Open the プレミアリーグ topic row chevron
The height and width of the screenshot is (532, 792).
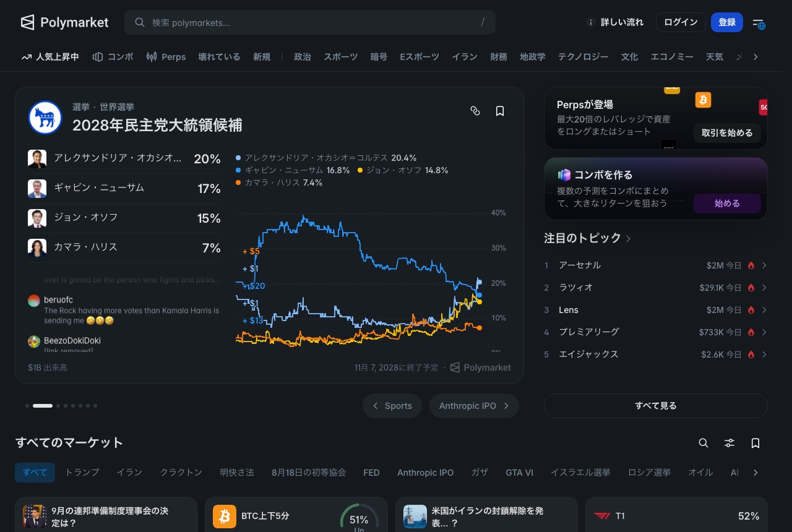click(764, 332)
